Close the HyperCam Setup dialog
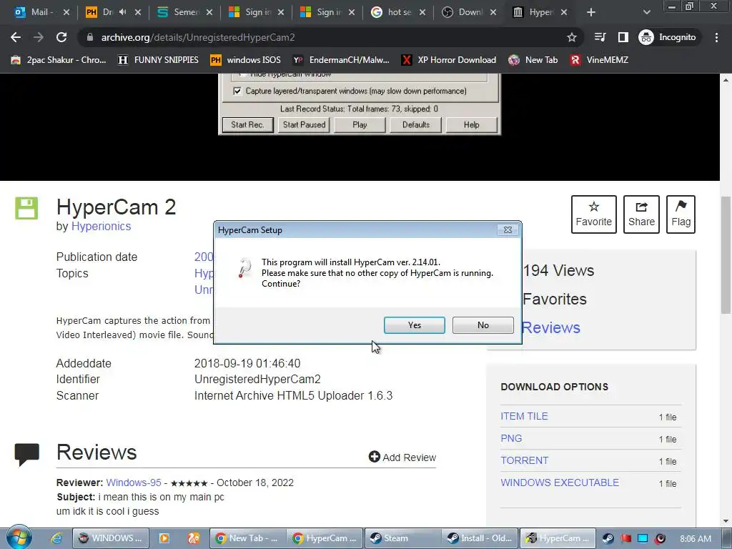Viewport: 732px width, 549px height. 508,229
